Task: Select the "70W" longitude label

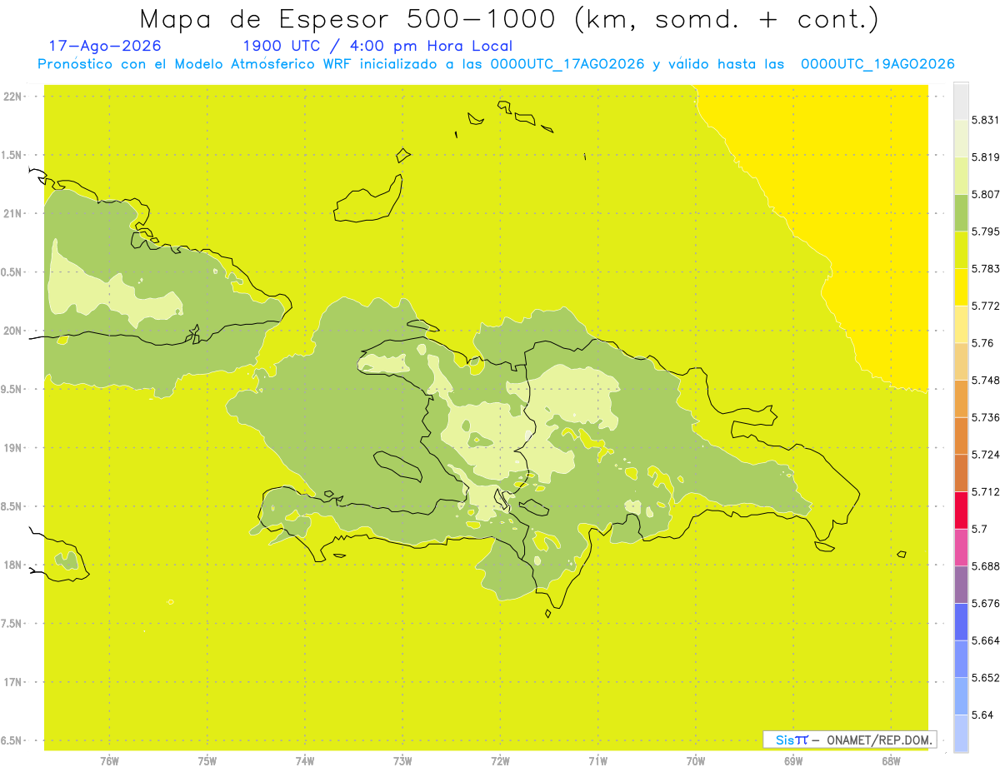Action: tap(696, 761)
